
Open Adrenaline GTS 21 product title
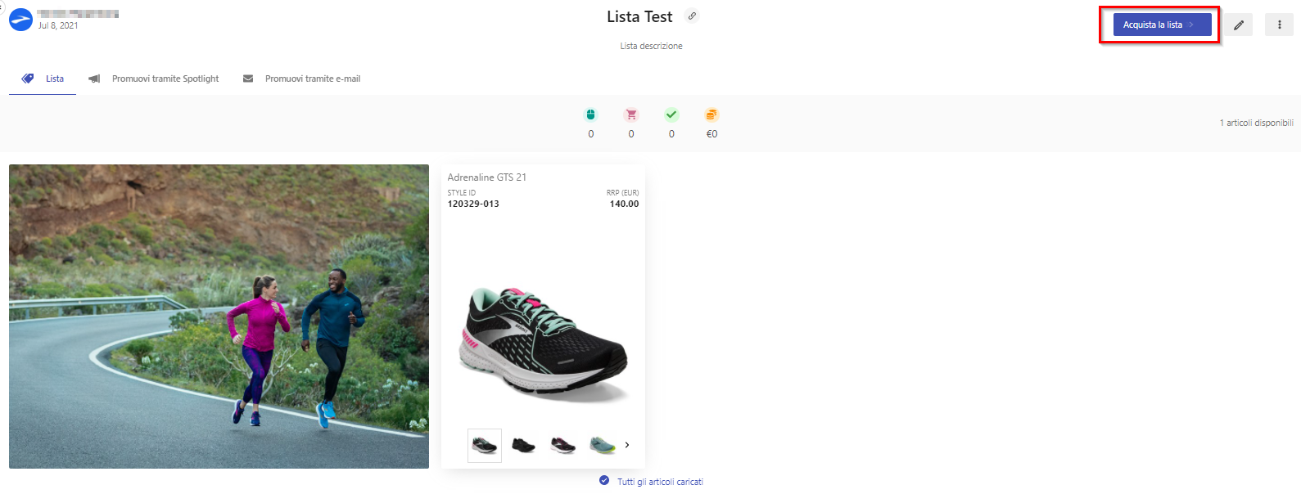[x=487, y=177]
